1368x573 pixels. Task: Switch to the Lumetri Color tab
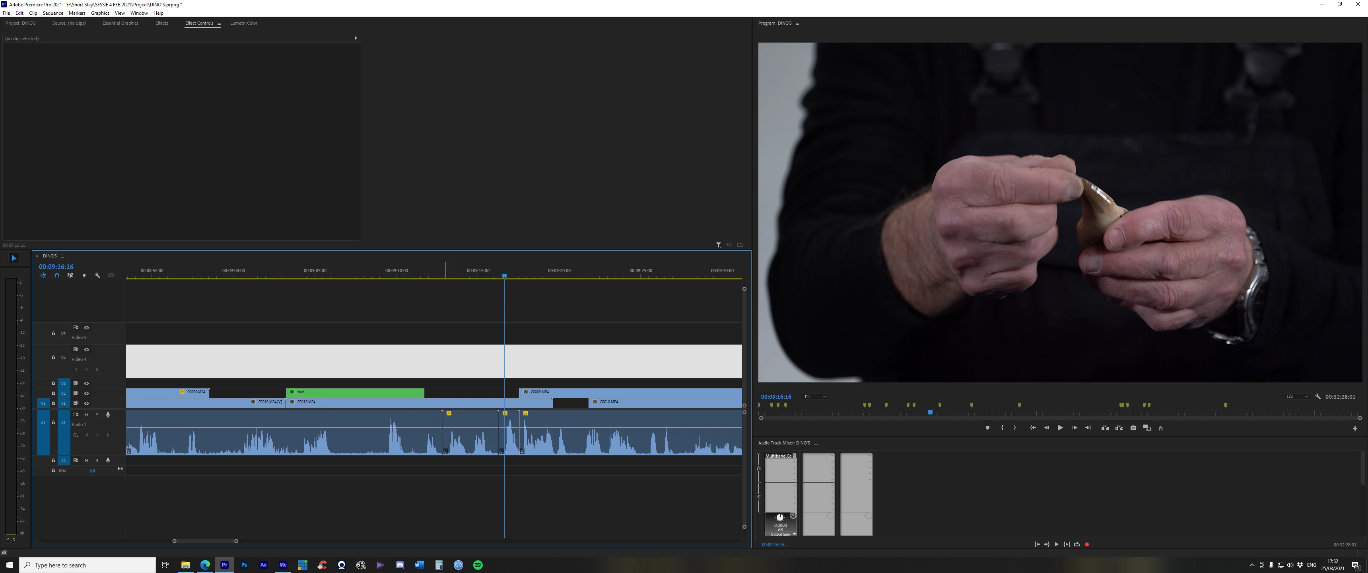[243, 23]
